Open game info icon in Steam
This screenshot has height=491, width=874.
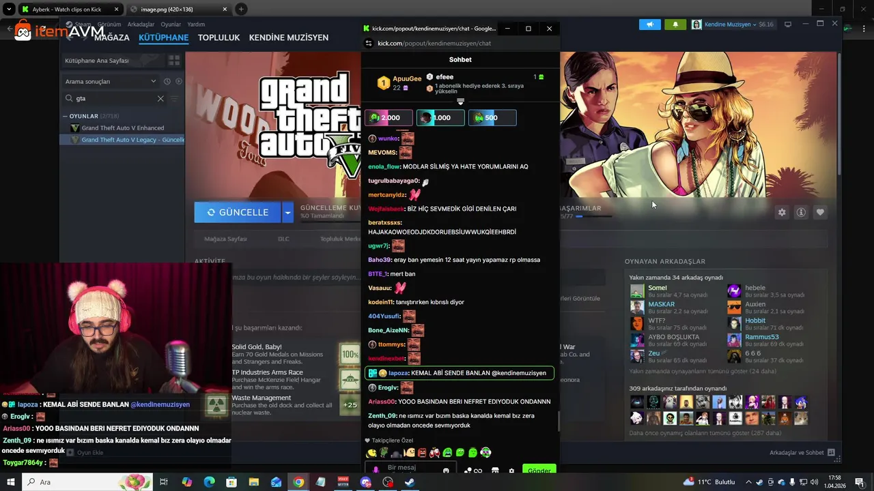801,212
